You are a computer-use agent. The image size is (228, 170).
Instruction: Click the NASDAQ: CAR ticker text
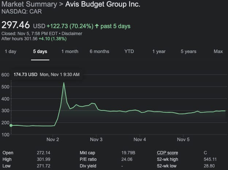pos(22,11)
